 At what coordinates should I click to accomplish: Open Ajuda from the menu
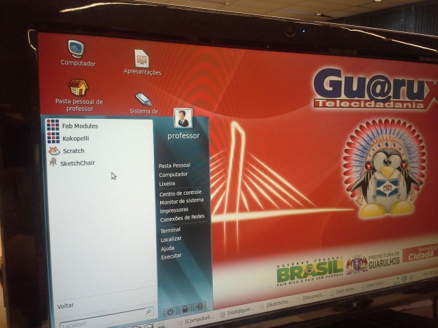point(168,249)
